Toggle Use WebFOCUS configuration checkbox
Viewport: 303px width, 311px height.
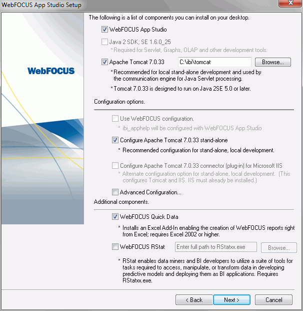point(115,119)
